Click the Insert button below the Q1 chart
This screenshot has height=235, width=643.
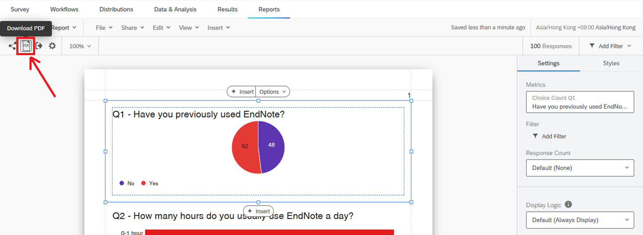click(258, 211)
